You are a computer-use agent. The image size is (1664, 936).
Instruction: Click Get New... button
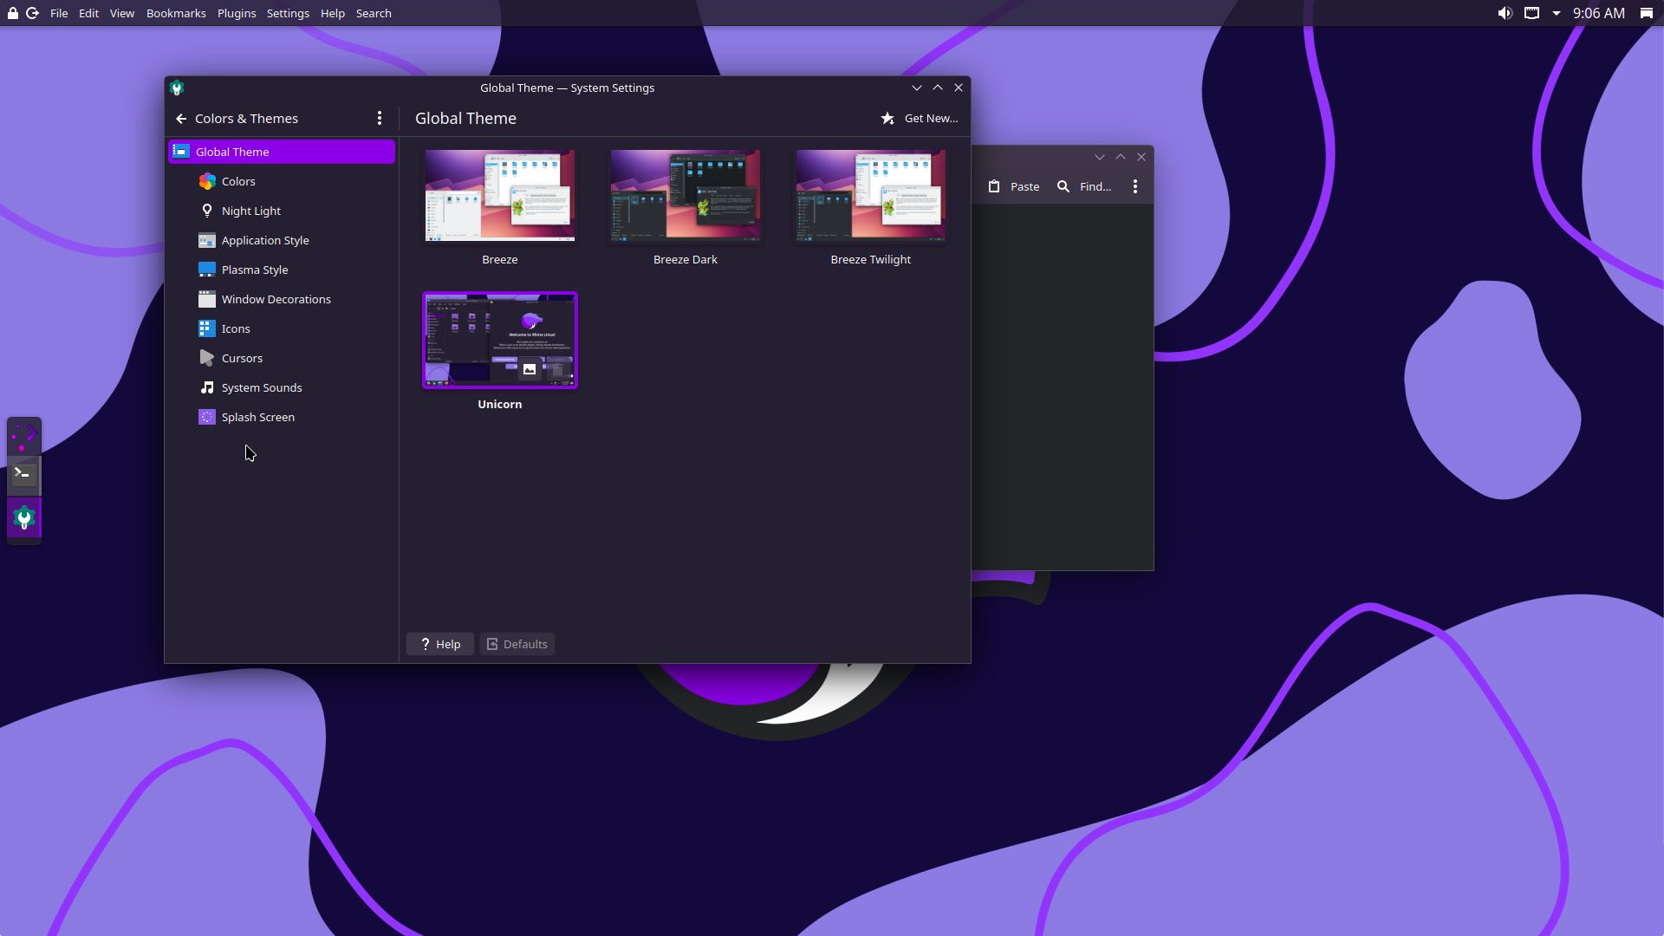coord(920,119)
